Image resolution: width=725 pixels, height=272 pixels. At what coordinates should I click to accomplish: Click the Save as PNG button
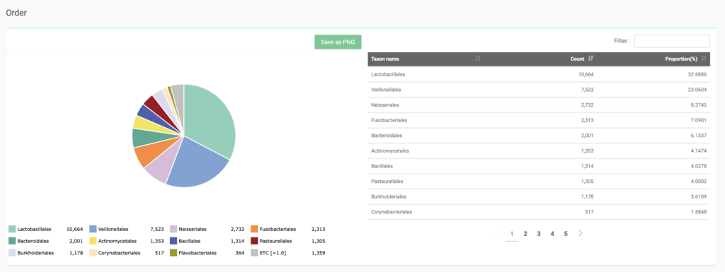coord(338,42)
